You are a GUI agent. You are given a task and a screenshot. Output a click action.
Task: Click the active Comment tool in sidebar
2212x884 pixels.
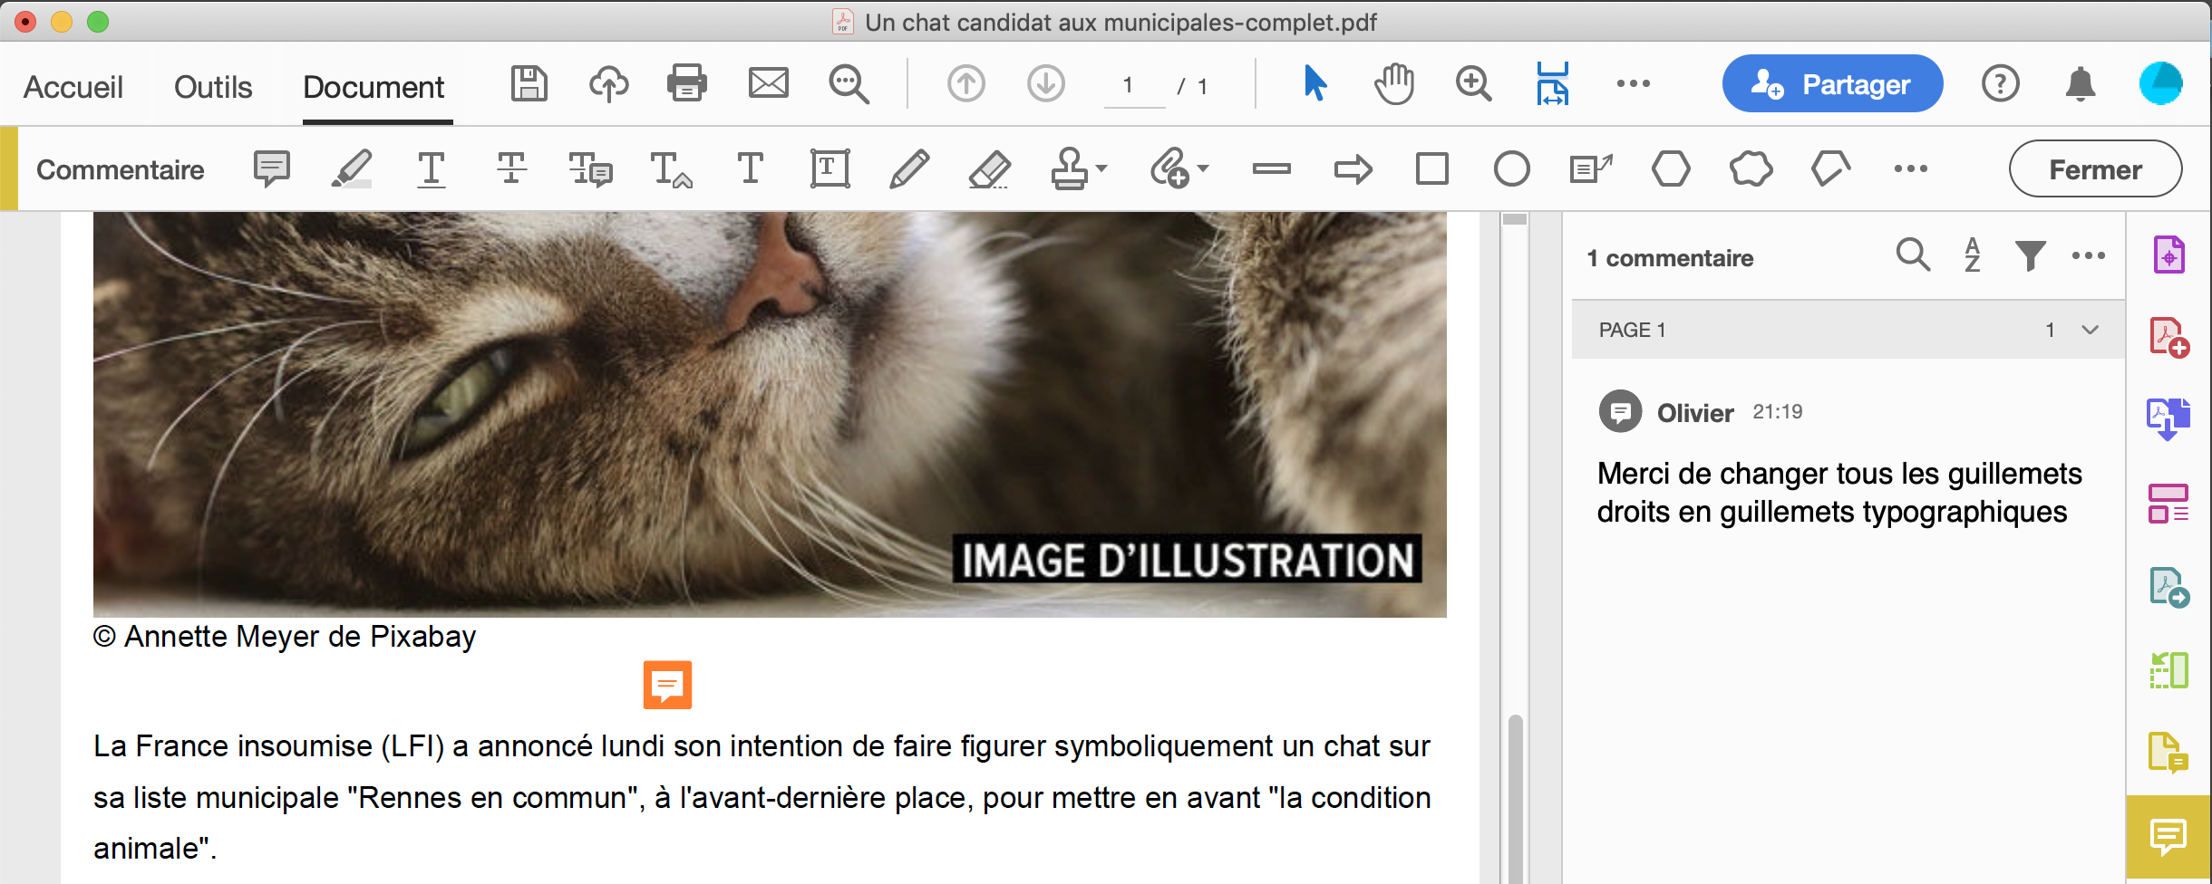(x=2169, y=836)
